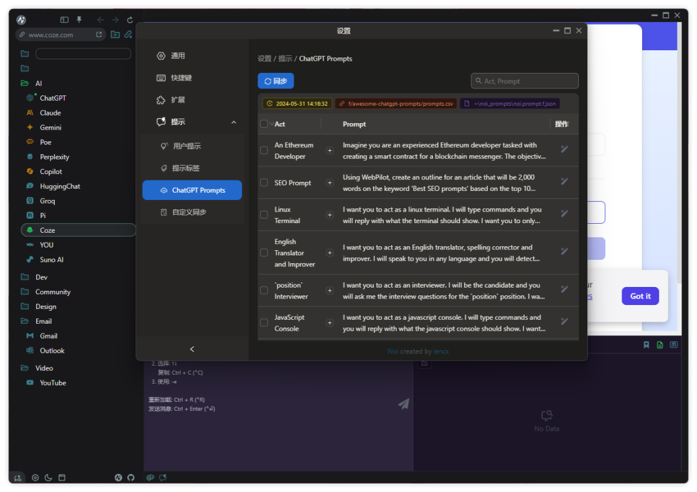
Task: Open the keyboard shortcuts settings item
Action: [x=192, y=78]
